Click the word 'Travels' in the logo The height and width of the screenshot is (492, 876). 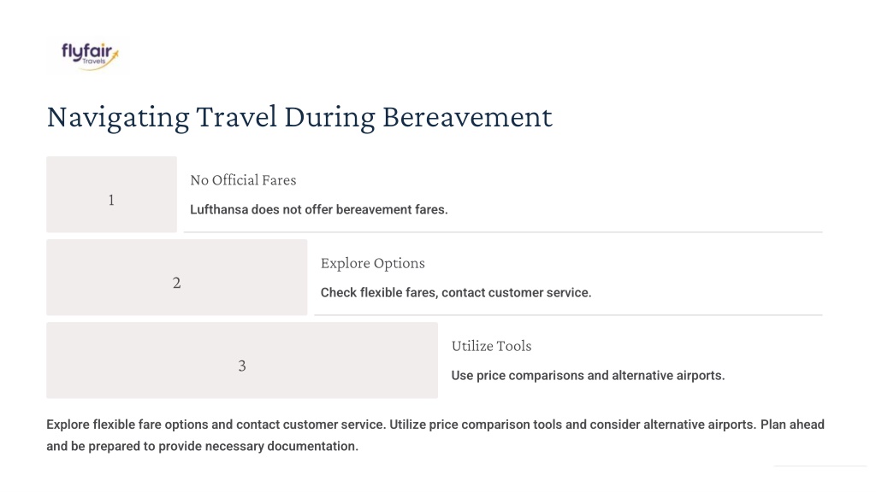coord(94,61)
